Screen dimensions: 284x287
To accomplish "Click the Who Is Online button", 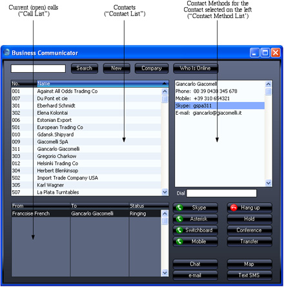I will (x=196, y=68).
